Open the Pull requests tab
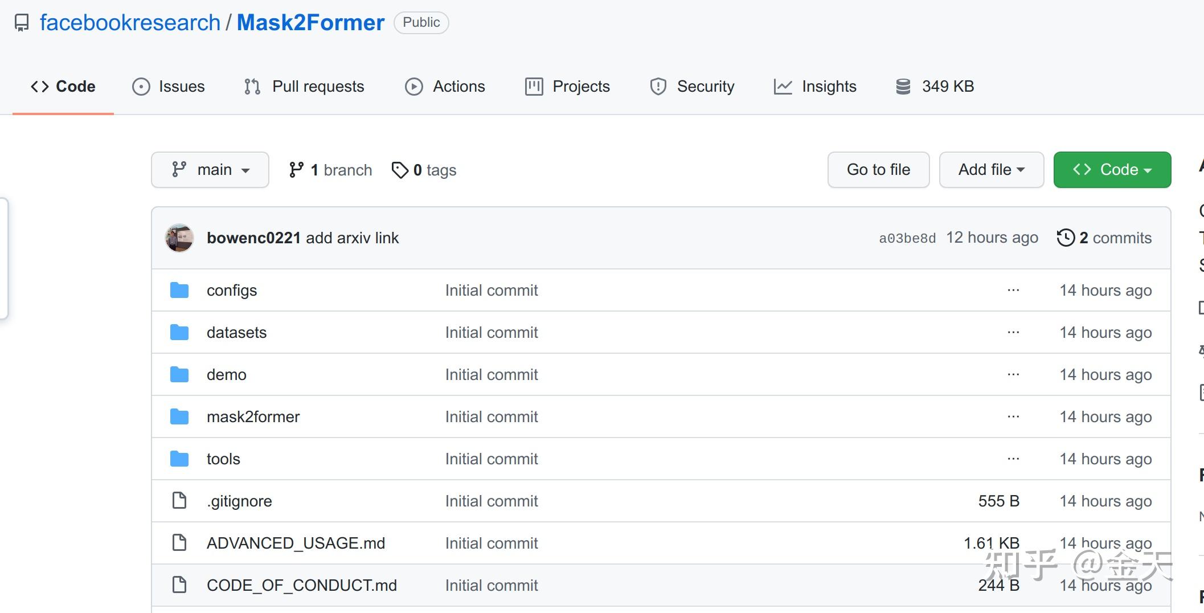 pos(304,87)
